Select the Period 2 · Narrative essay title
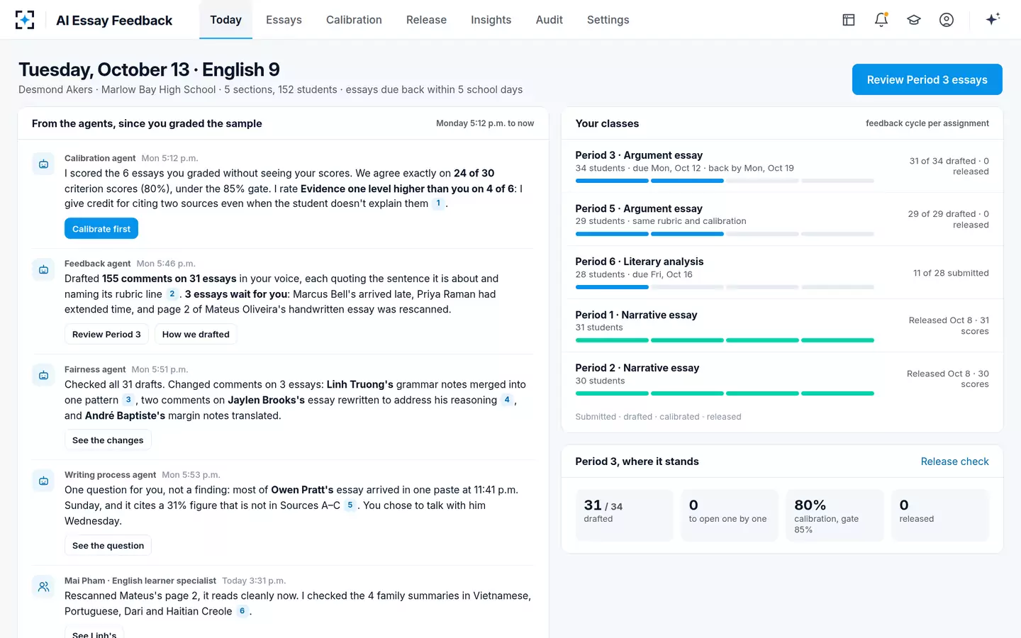The image size is (1021, 638). point(637,368)
